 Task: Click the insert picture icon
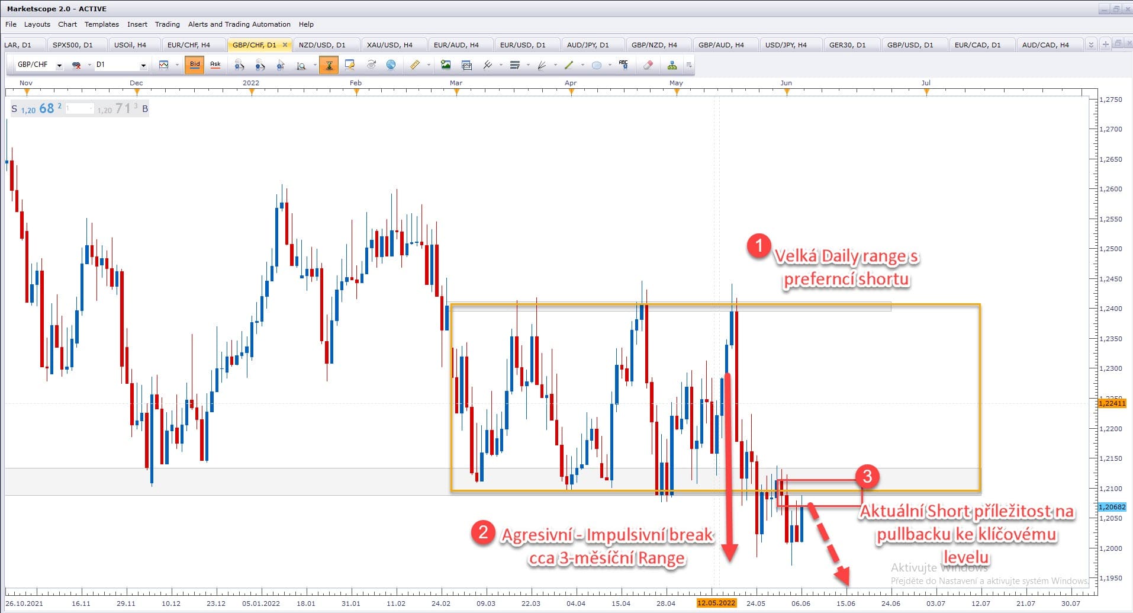pos(446,65)
